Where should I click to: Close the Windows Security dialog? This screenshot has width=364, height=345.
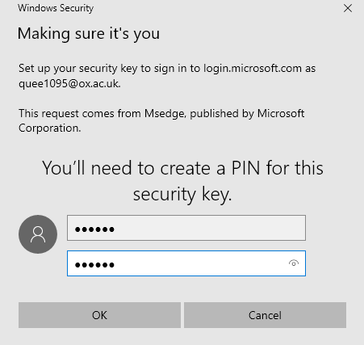click(x=348, y=8)
